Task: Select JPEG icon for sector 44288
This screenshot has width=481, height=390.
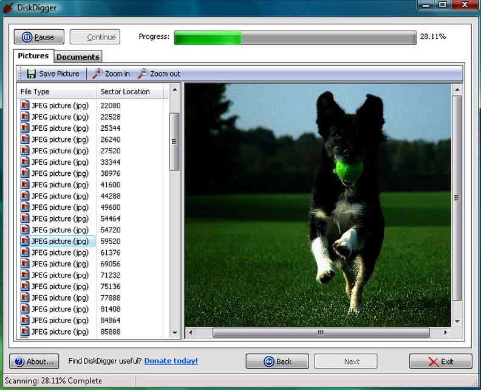Action: tap(25, 196)
